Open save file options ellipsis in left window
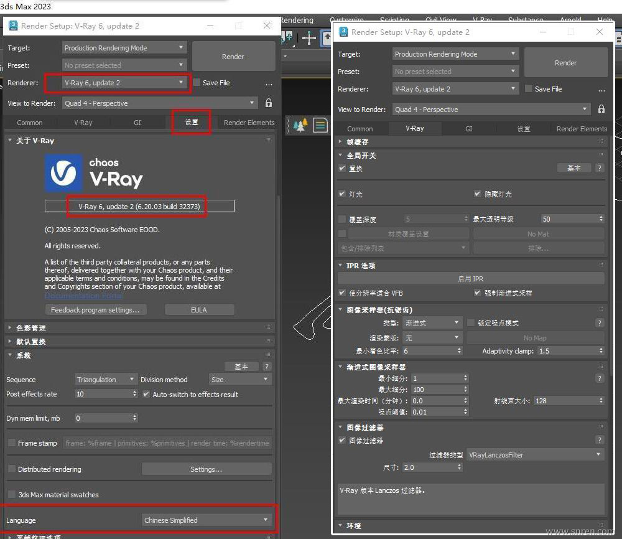Viewport: 622px width, 539px height. [269, 83]
